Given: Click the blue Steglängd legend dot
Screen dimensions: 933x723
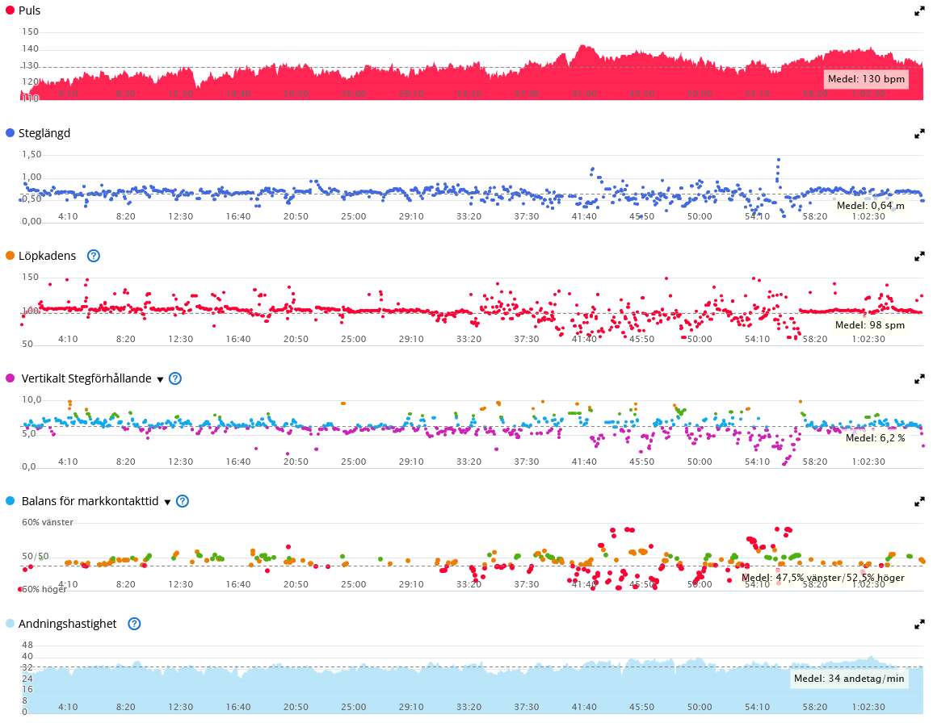Looking at the screenshot, I should [x=10, y=132].
